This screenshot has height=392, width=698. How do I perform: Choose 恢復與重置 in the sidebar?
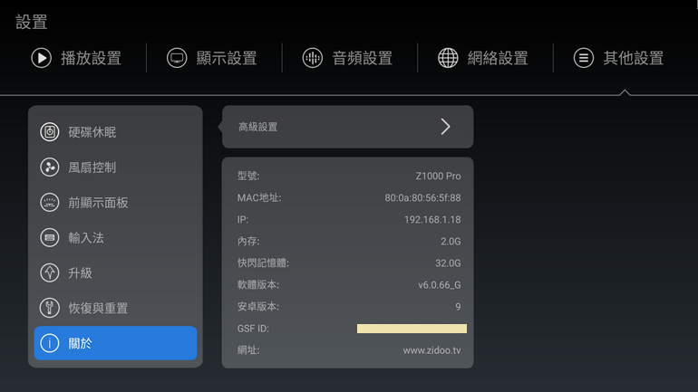tap(115, 308)
